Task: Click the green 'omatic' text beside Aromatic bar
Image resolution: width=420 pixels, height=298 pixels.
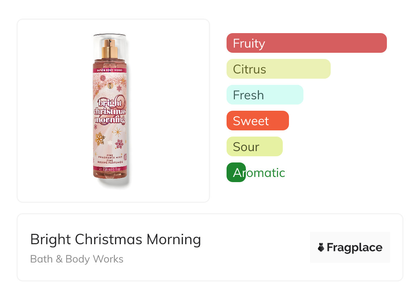Action: (x=266, y=172)
